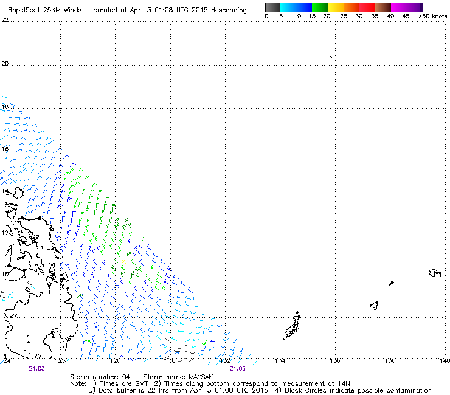Click the longitude label 138
This screenshot has width=450, height=395.
[x=390, y=360]
